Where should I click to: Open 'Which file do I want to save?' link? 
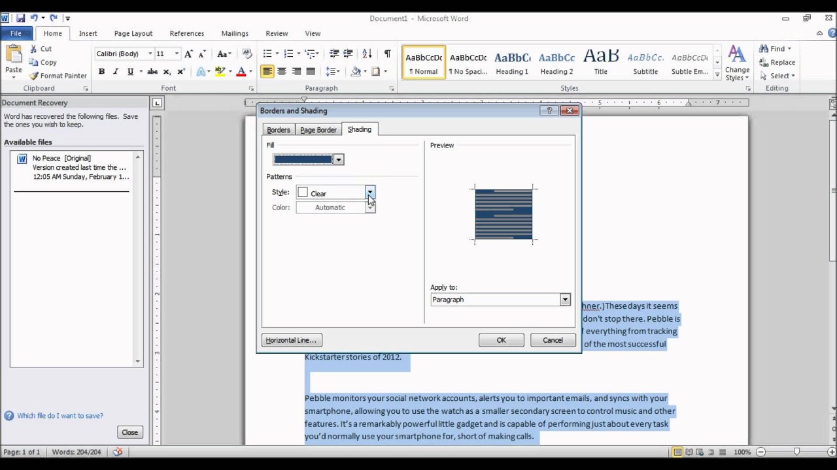[60, 416]
